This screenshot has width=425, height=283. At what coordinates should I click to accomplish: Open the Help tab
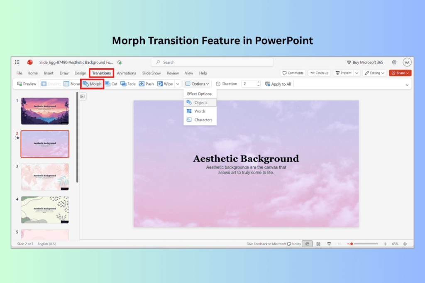click(x=203, y=73)
